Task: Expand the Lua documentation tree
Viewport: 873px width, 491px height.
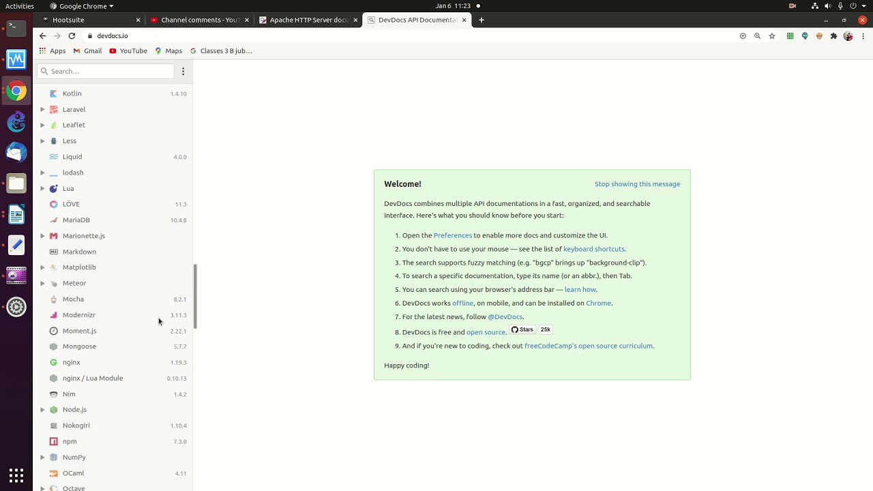Action: [42, 188]
